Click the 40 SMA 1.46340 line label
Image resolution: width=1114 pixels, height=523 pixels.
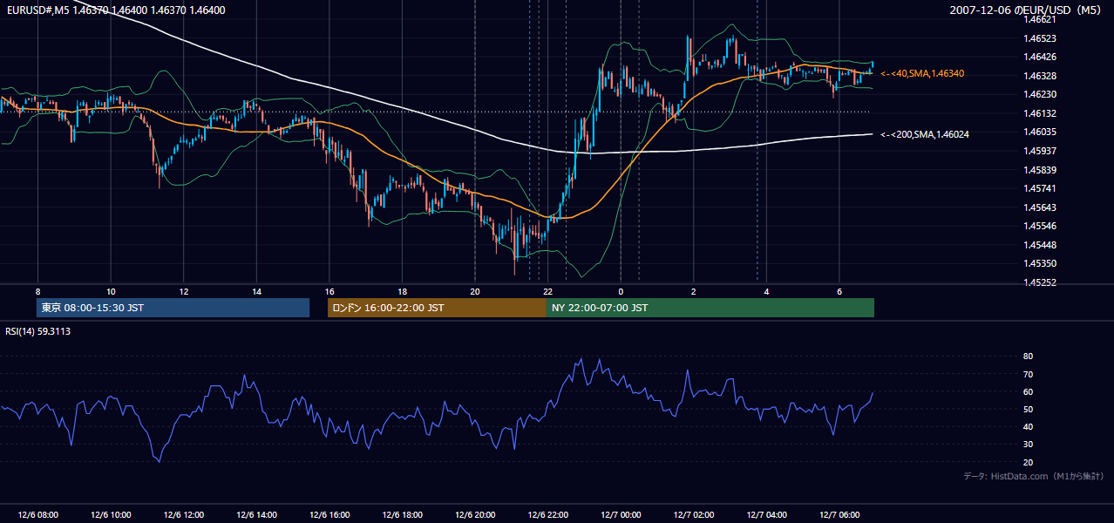pos(922,73)
